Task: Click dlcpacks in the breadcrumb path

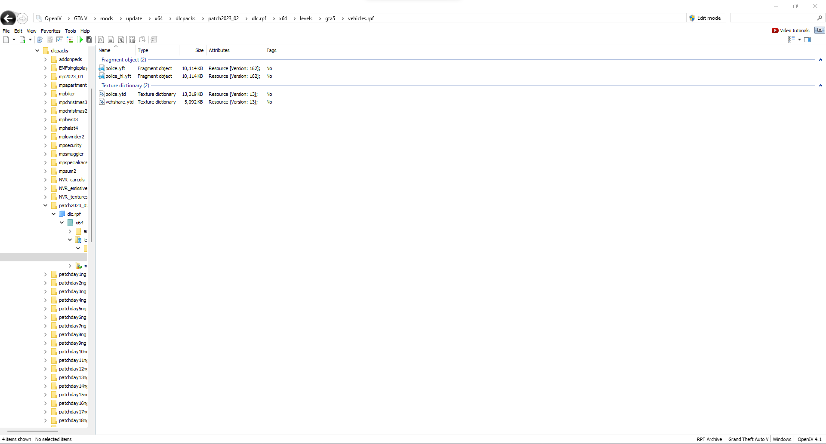Action: point(185,18)
